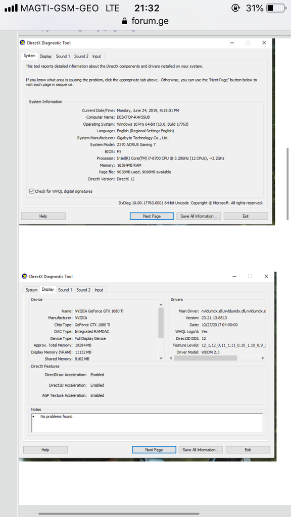The width and height of the screenshot is (291, 517).
Task: Click Save All Information in lower dialog
Action: 201,450
